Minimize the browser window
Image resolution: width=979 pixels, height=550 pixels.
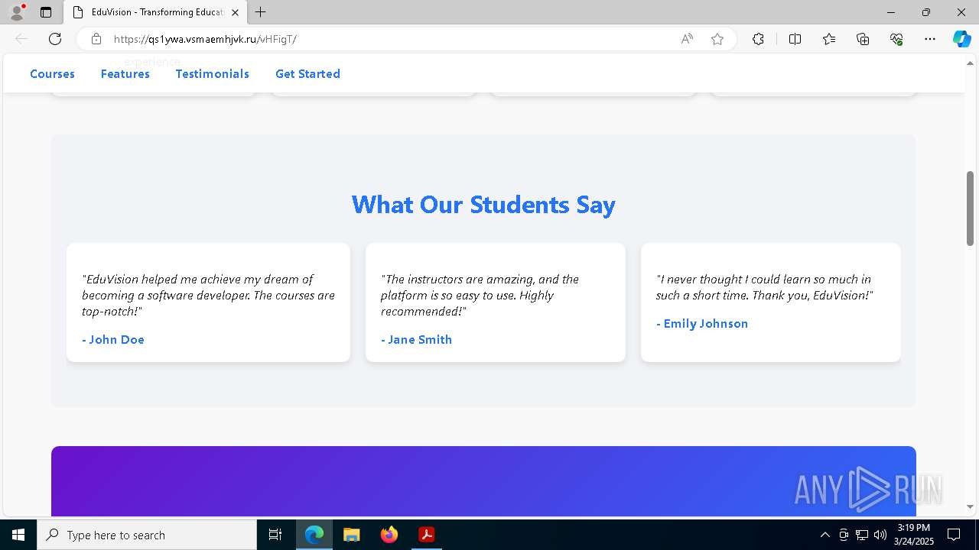click(x=891, y=12)
